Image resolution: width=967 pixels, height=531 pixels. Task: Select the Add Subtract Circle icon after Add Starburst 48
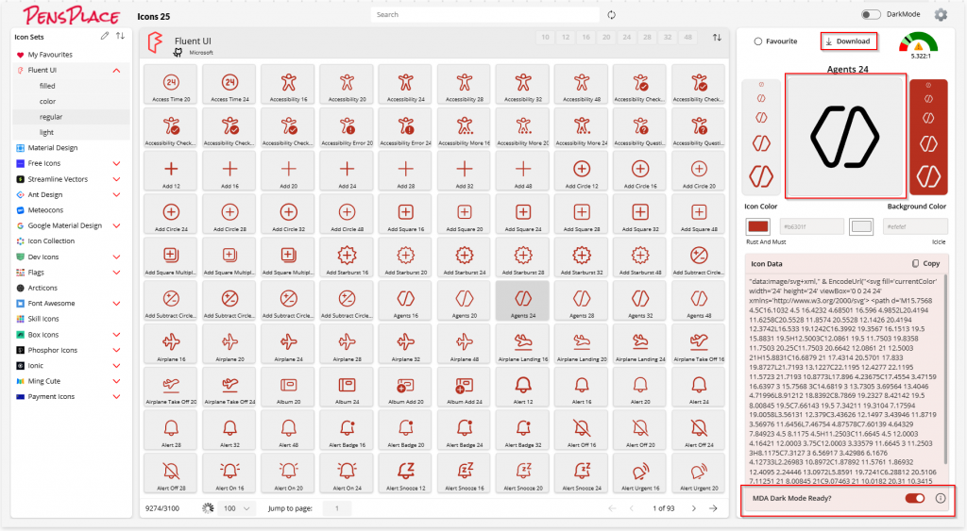coord(699,257)
